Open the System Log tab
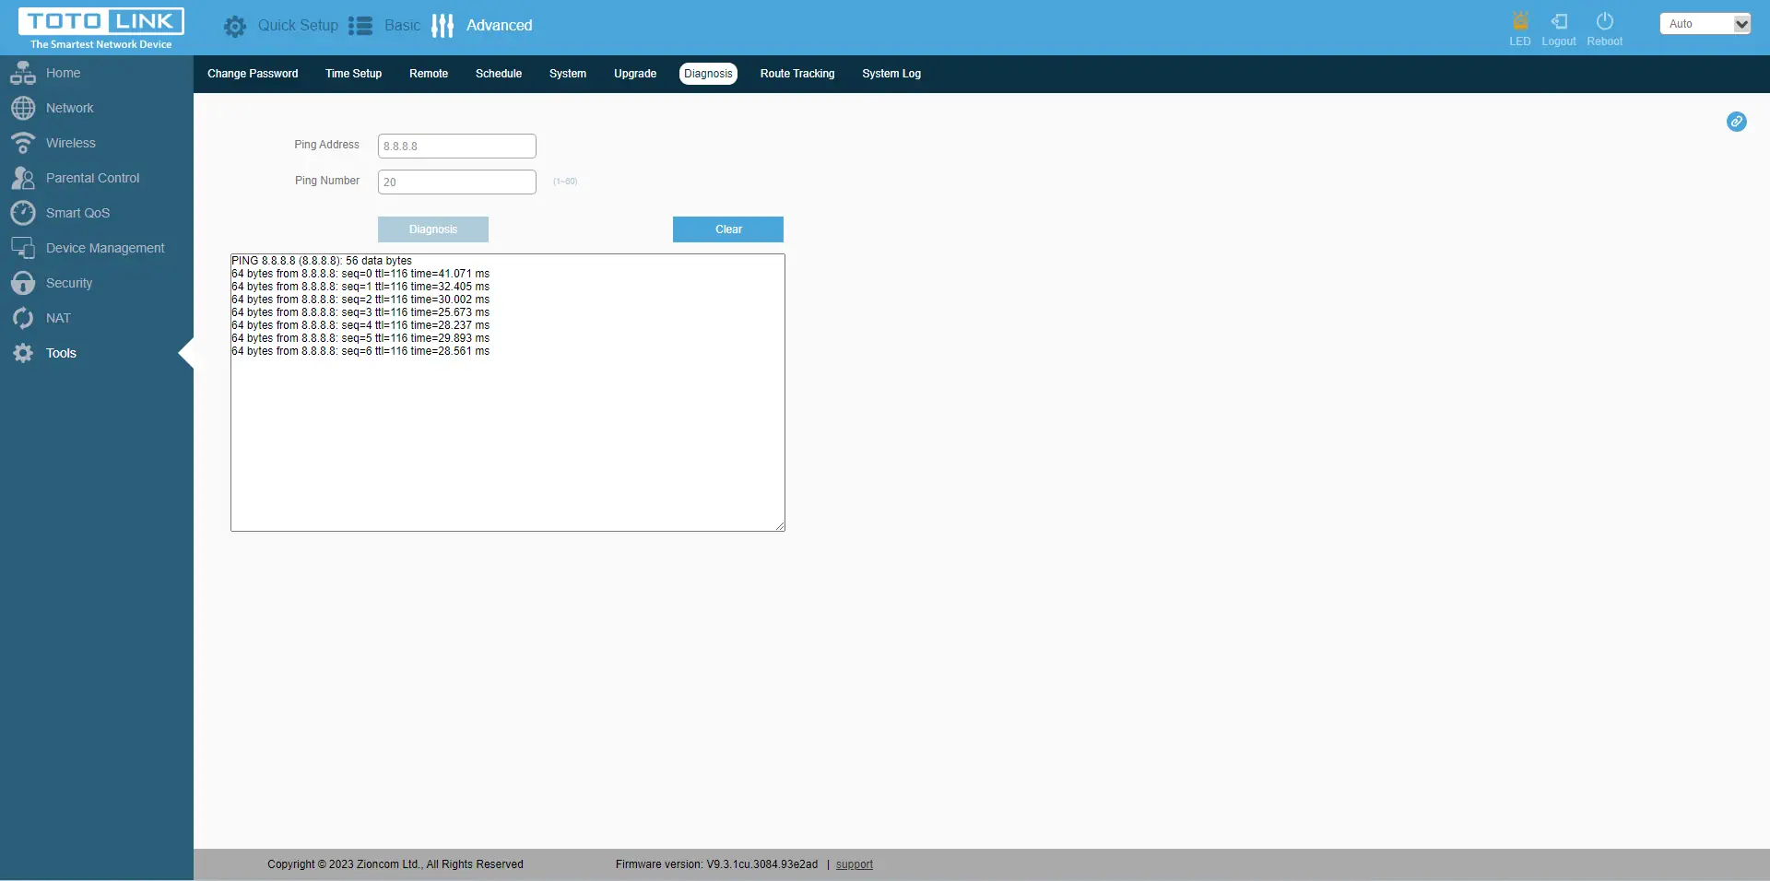Viewport: 1770px width, 881px height. tap(891, 74)
